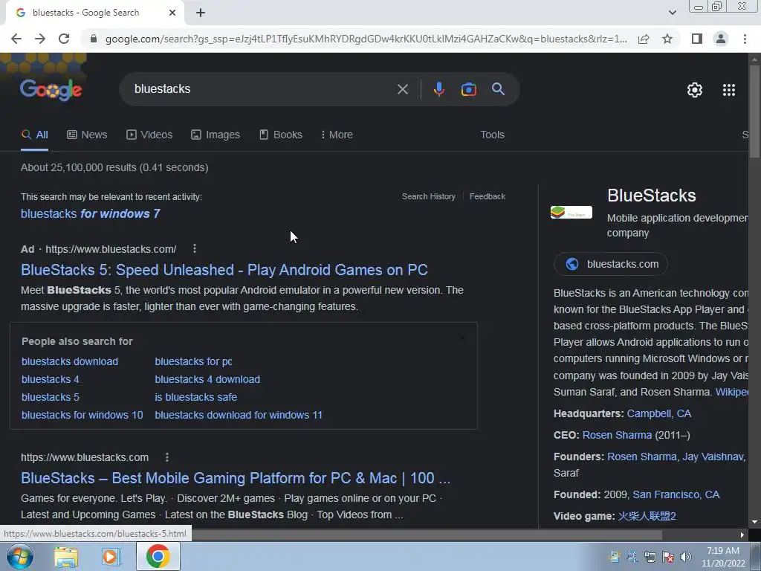Open BlueStacks 5: Speed Unleashed ad link
The image size is (761, 571).
point(224,270)
